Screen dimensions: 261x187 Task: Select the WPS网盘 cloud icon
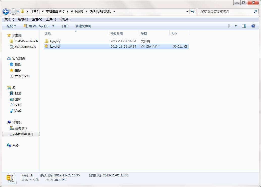click(9, 59)
